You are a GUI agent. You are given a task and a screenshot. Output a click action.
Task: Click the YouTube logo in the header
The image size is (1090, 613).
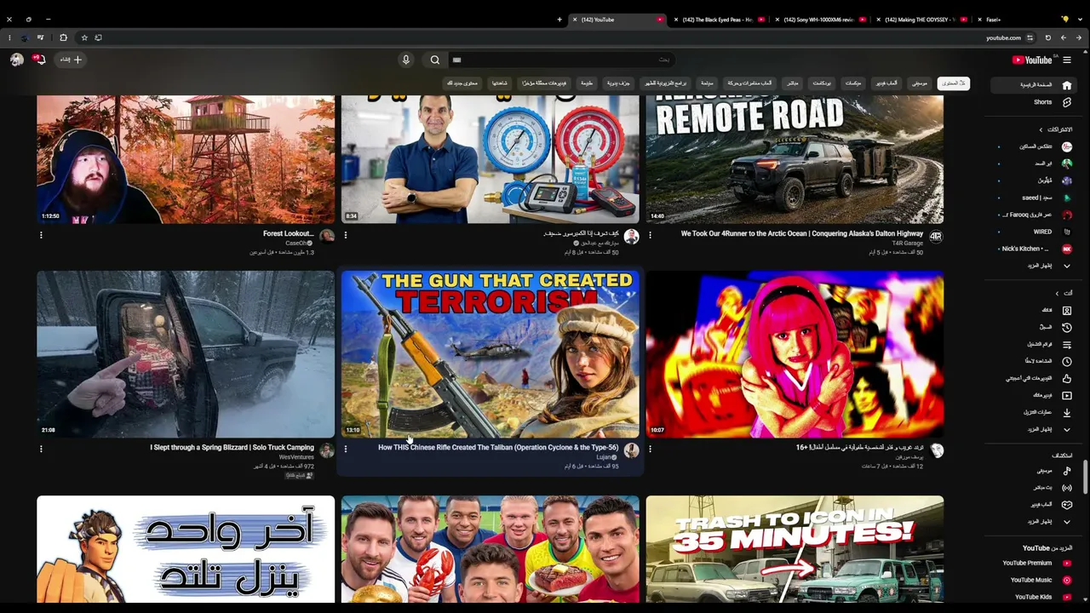1032,60
